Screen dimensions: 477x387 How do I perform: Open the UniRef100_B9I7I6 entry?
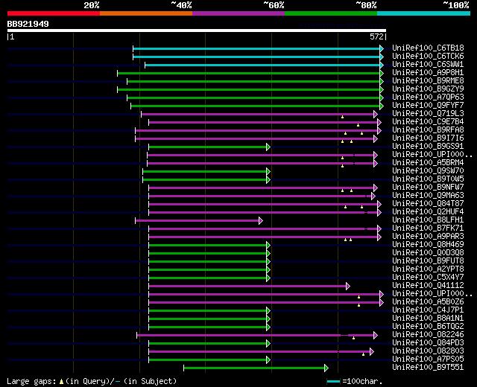(x=428, y=138)
